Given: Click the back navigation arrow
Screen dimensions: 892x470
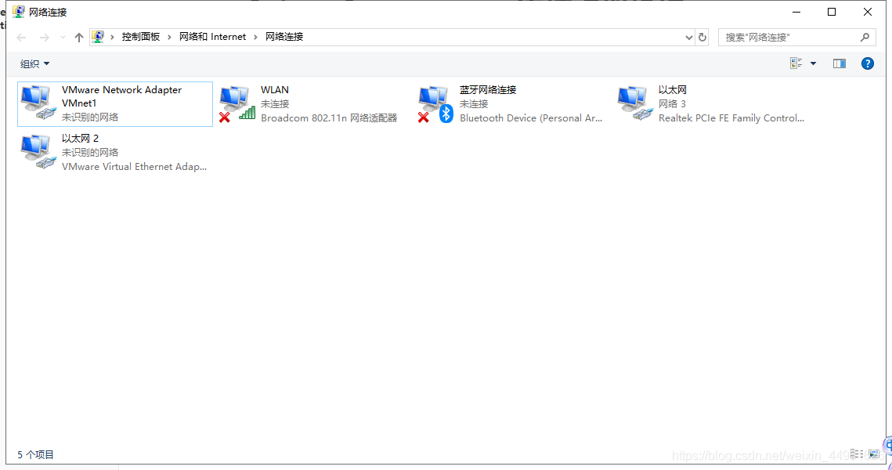Looking at the screenshot, I should click(x=22, y=38).
